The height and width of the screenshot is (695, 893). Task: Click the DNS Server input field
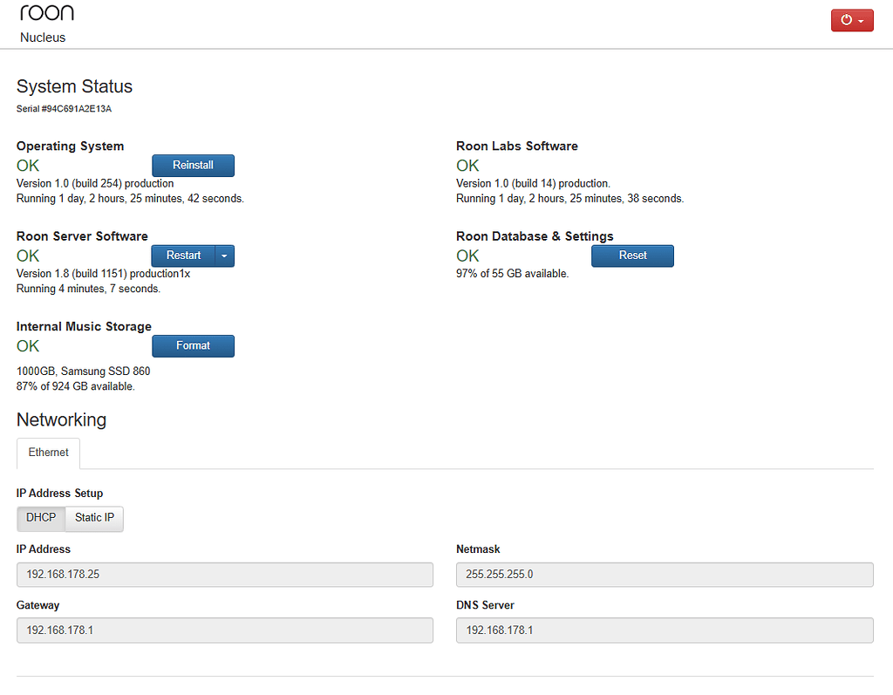(665, 630)
